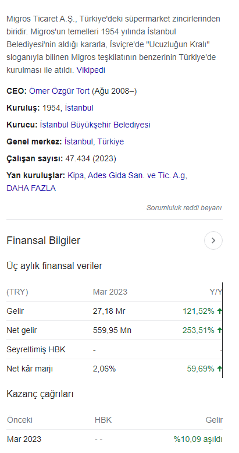Open Ades Gida San. ve Tic. A.g link
This screenshot has height=453, width=239.
(x=137, y=175)
